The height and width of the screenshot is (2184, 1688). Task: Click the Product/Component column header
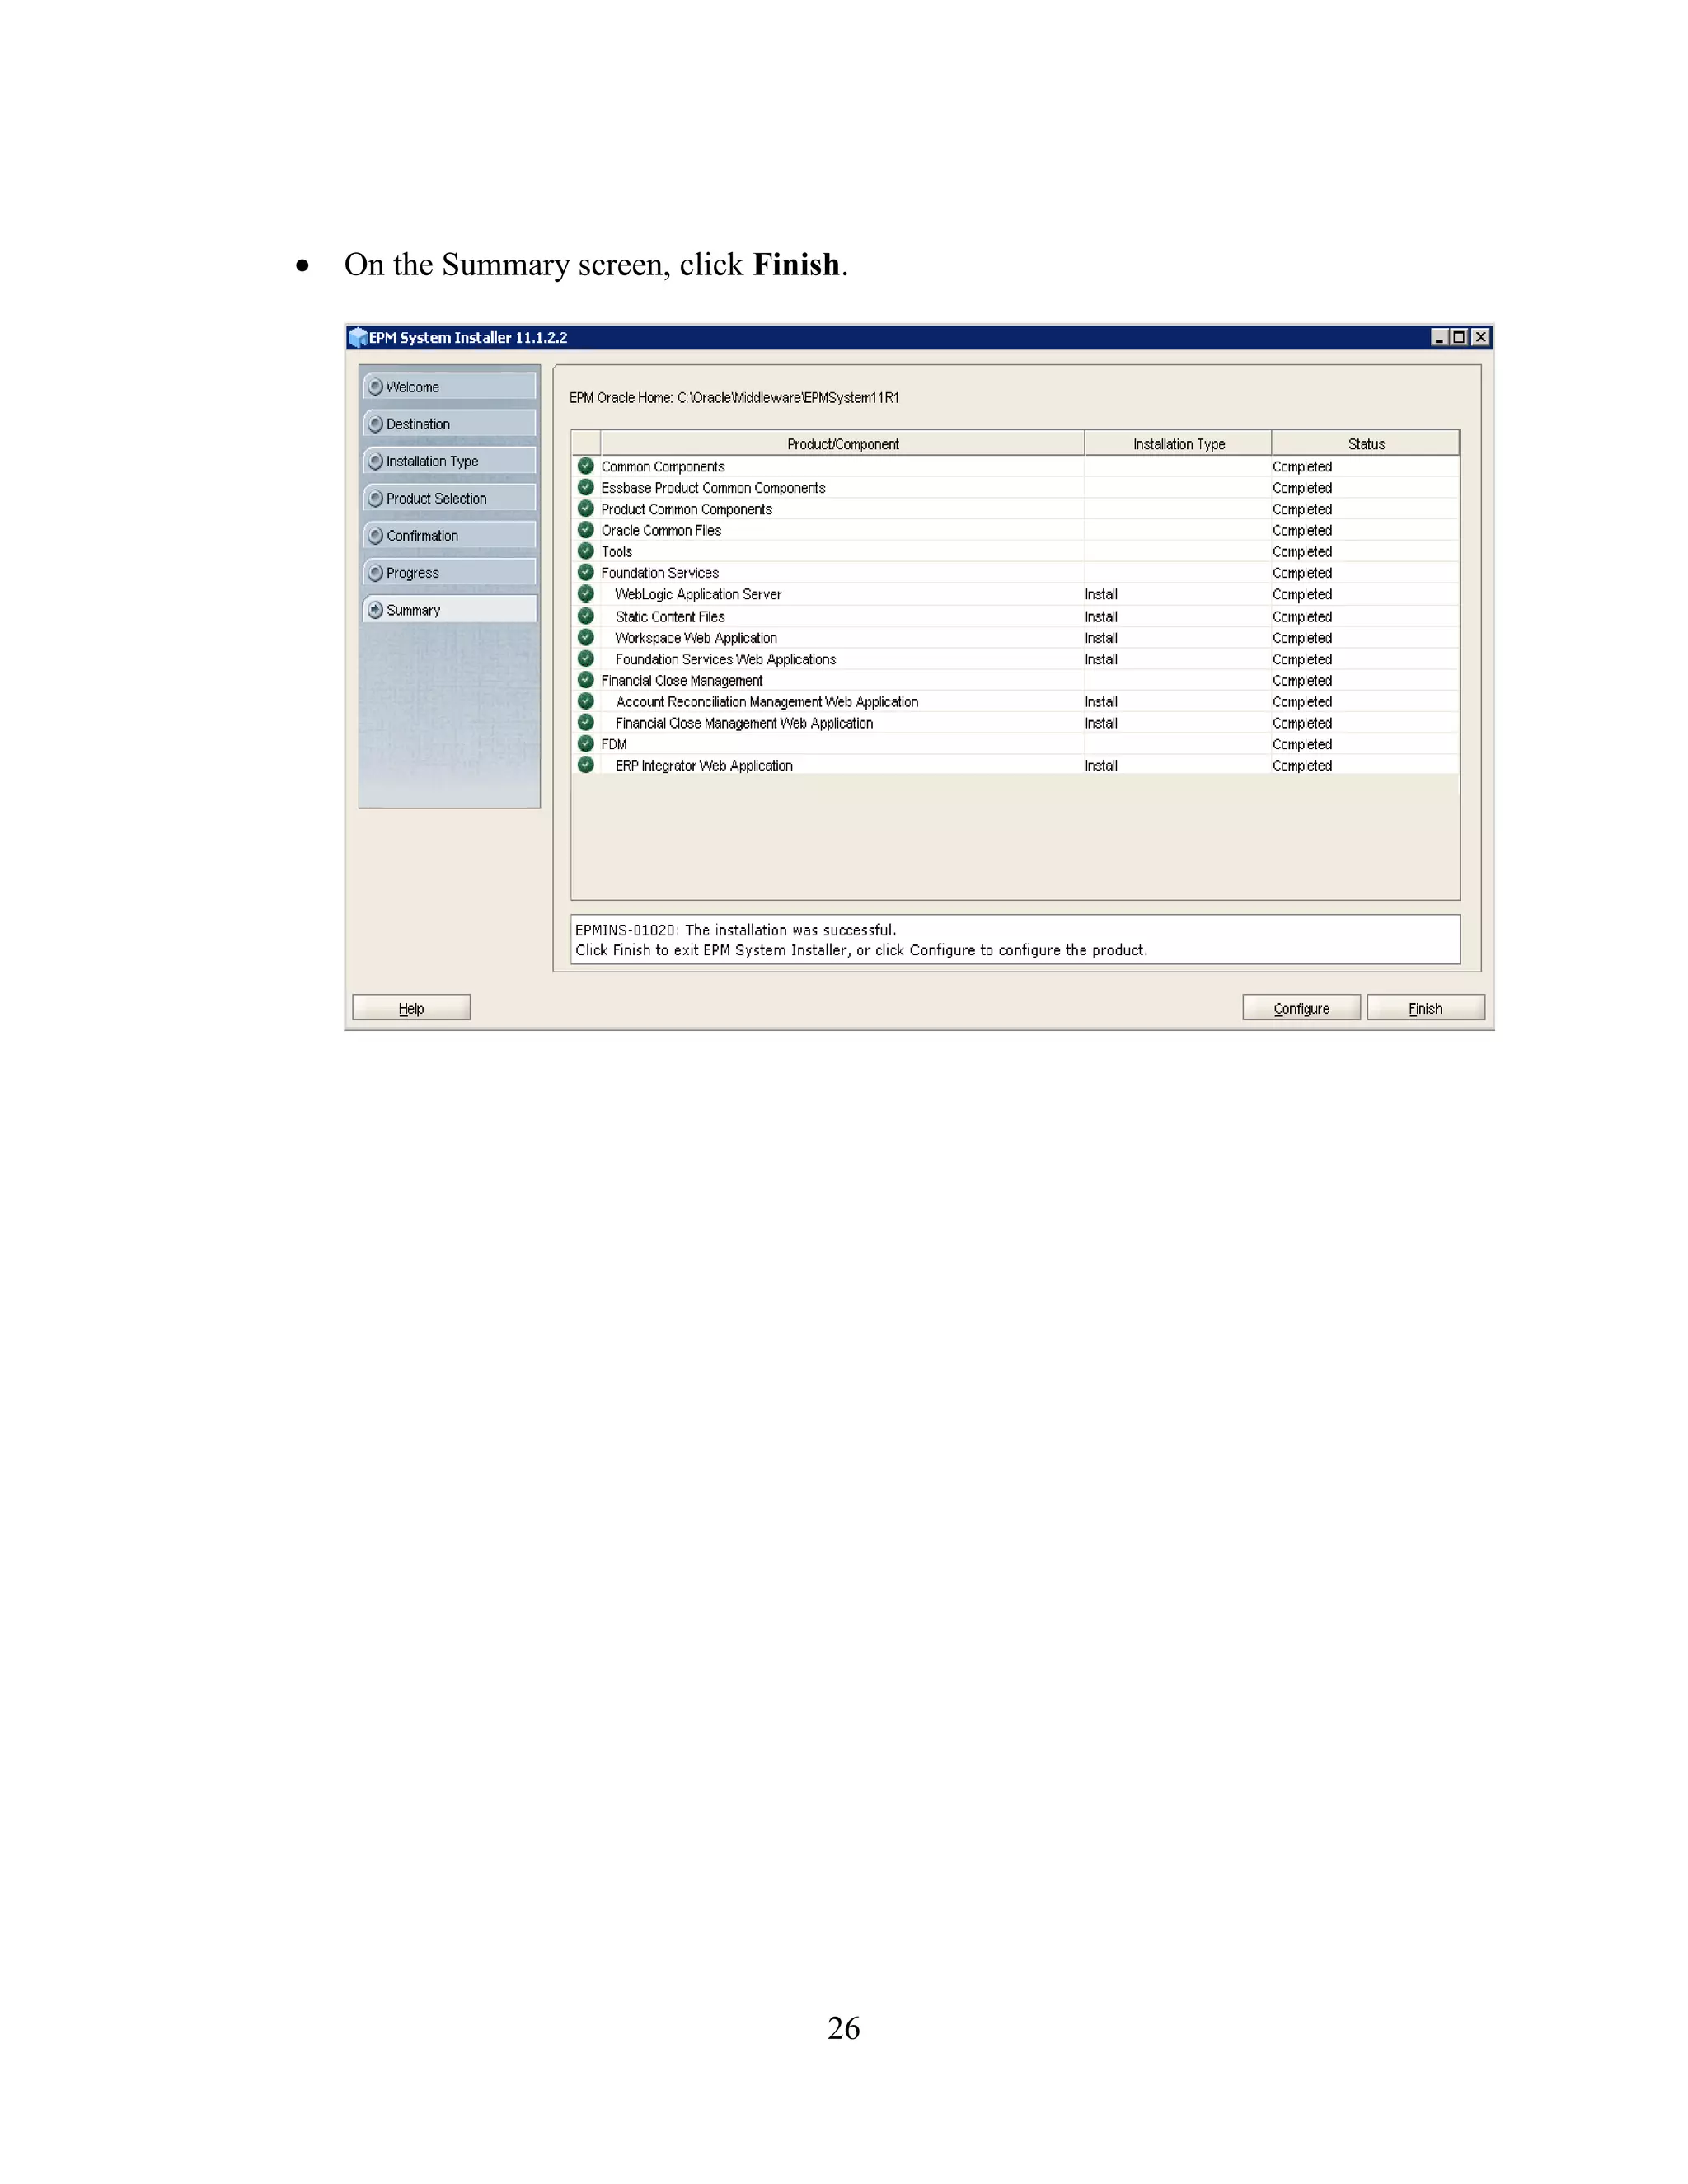tap(842, 444)
